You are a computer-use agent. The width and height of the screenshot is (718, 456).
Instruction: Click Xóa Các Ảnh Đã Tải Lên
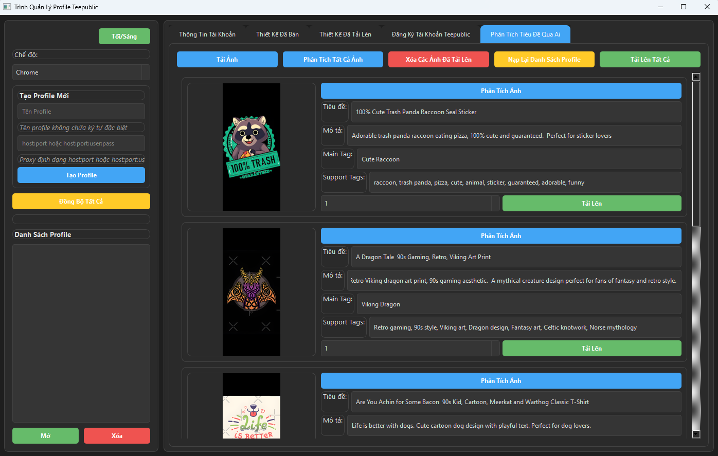pyautogui.click(x=438, y=59)
